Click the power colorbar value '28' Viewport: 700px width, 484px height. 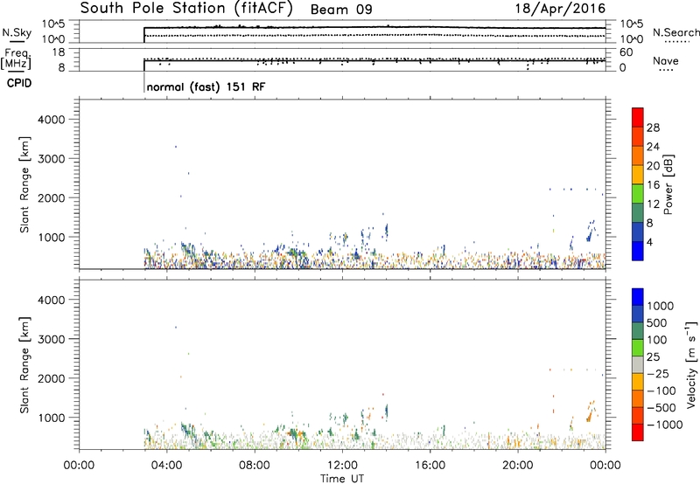(x=653, y=128)
